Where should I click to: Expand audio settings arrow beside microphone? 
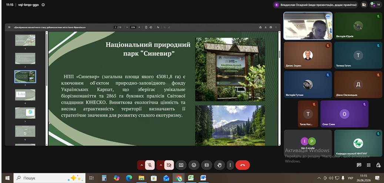click(x=141, y=165)
